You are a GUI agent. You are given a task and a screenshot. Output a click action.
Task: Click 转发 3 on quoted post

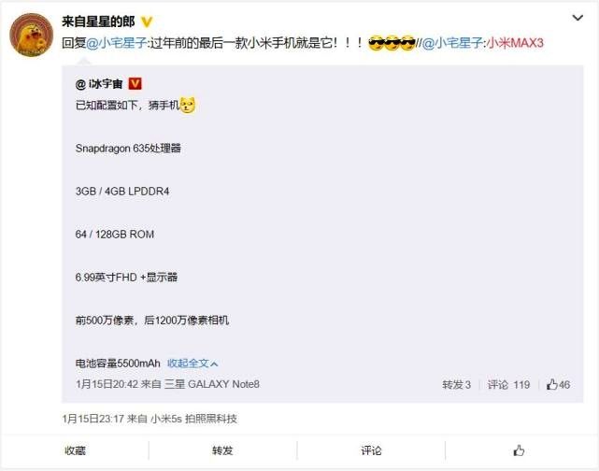pos(456,384)
